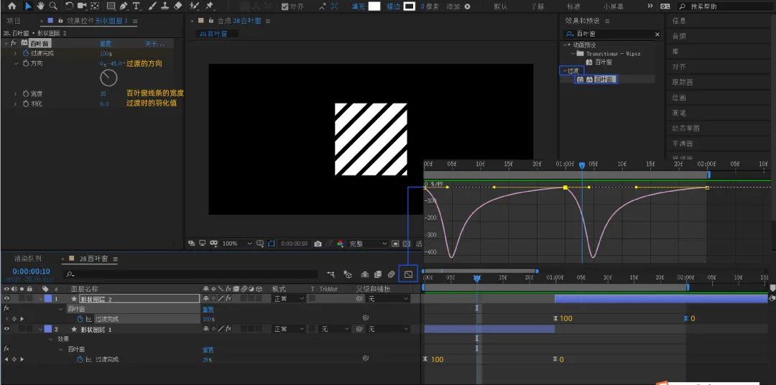776x385 pixels.
Task: Hide layer 形状图层 2 with eye icon
Action: [x=6, y=298]
